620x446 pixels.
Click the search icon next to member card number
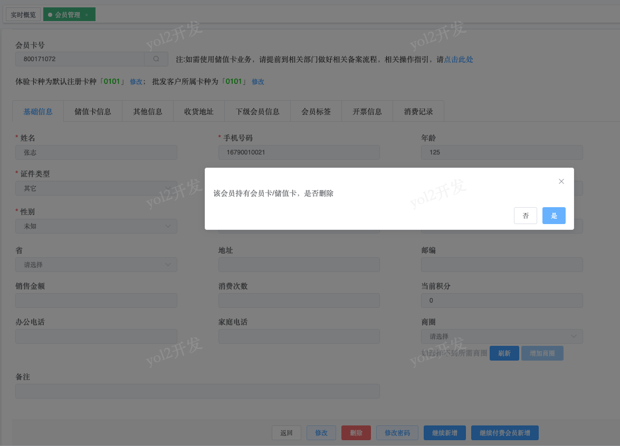click(x=156, y=59)
